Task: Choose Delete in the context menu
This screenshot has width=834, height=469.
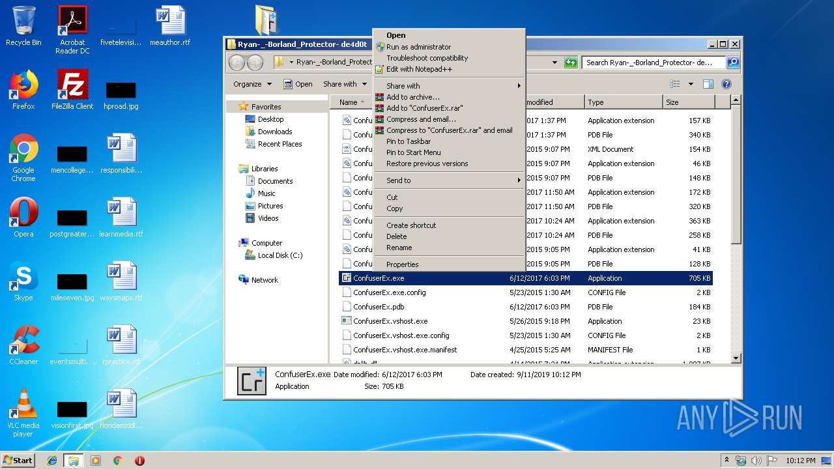Action: [x=450, y=236]
